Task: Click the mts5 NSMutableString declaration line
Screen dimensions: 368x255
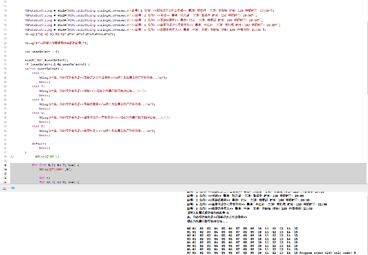Action: click(145, 30)
